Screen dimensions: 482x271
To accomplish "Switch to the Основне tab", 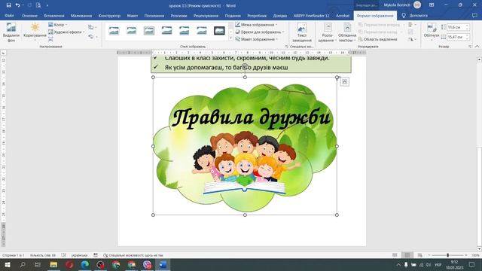I will [29, 15].
